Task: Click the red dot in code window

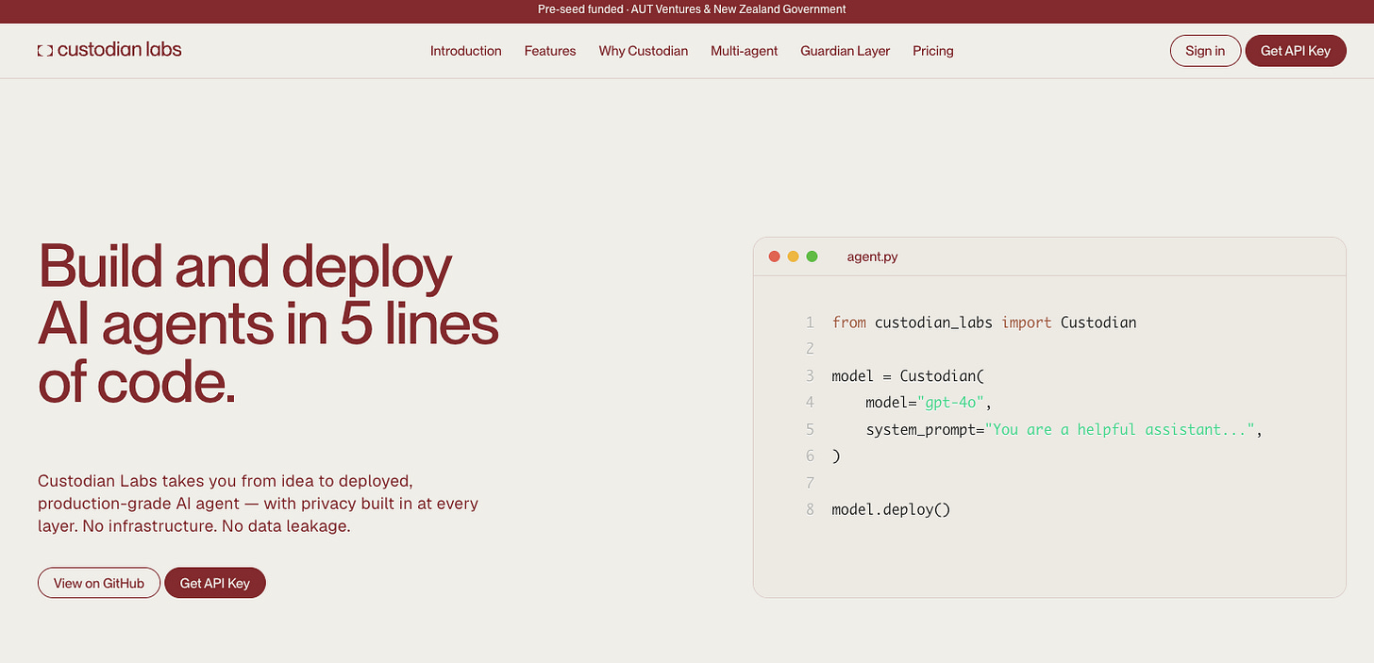Action: pyautogui.click(x=775, y=257)
